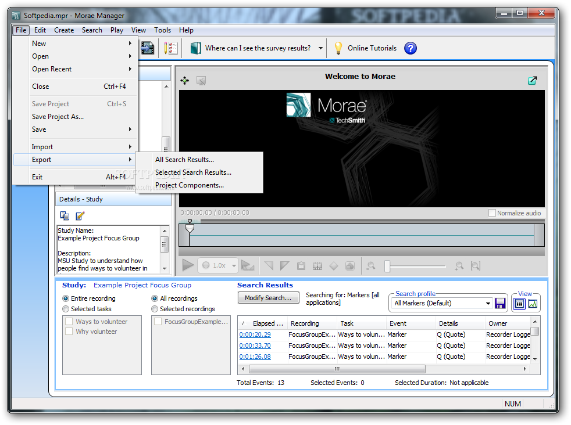Click the Play triangle button
The width and height of the screenshot is (571, 425).
[188, 265]
